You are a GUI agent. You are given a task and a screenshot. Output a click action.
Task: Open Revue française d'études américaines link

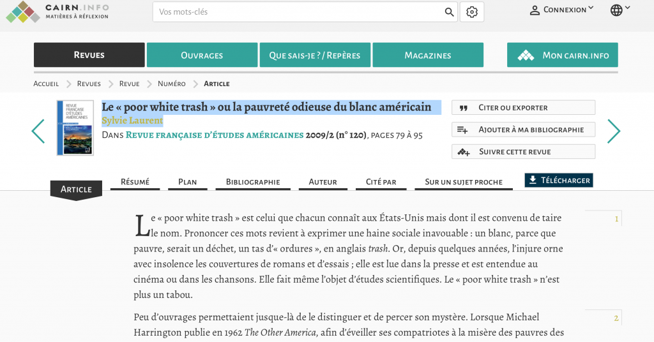[215, 135]
